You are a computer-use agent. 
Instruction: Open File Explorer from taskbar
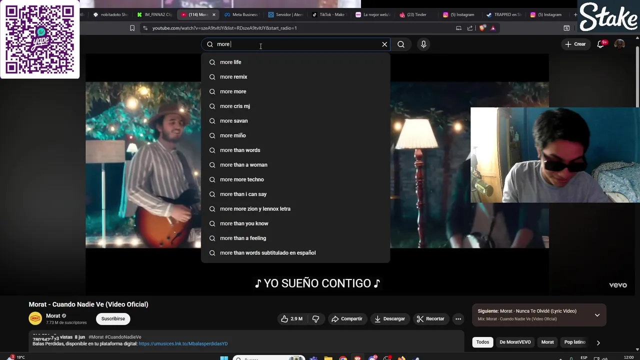click(x=328, y=358)
